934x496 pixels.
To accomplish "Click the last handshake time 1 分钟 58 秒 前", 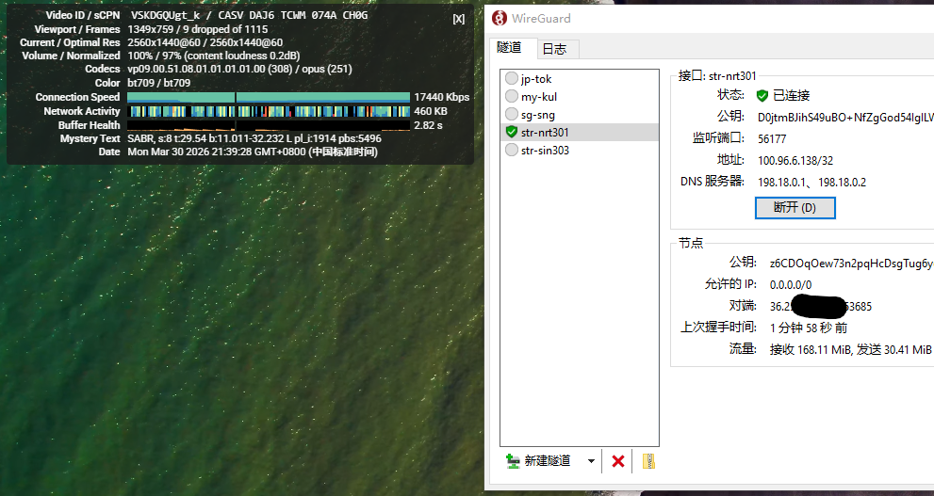I will click(x=809, y=328).
